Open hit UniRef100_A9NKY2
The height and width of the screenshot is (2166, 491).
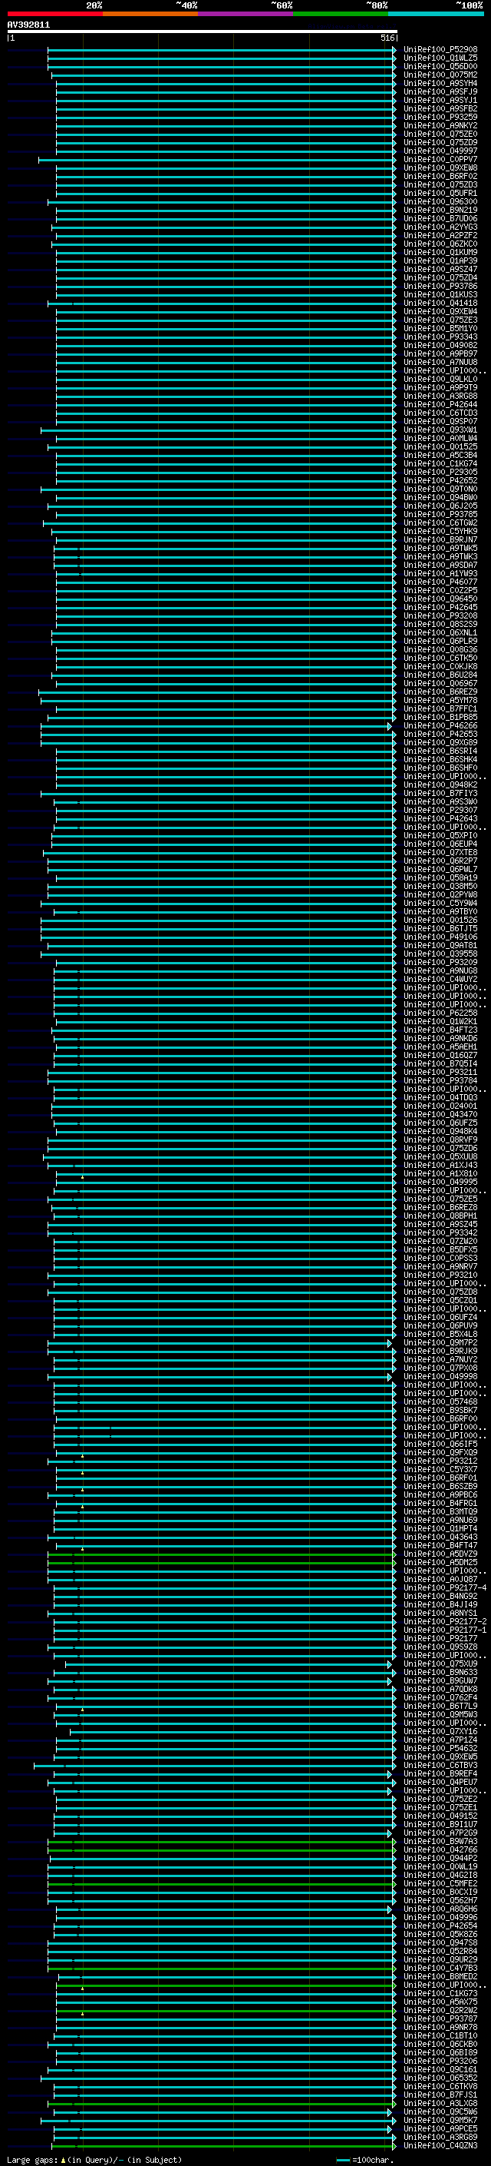coord(440,126)
